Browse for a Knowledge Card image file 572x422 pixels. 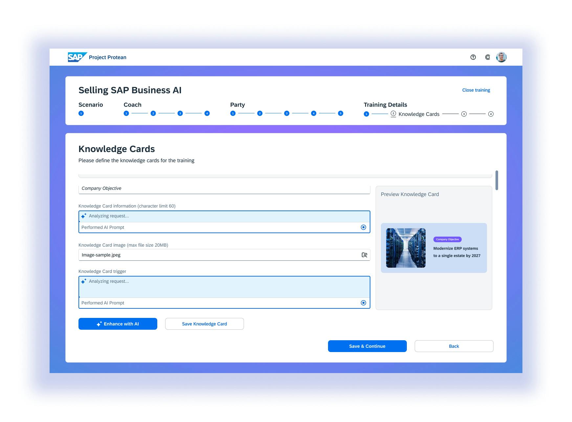coord(364,255)
